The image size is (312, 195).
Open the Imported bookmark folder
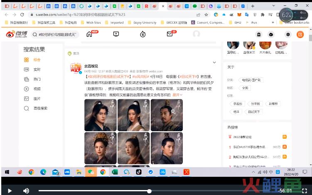(x=115, y=22)
